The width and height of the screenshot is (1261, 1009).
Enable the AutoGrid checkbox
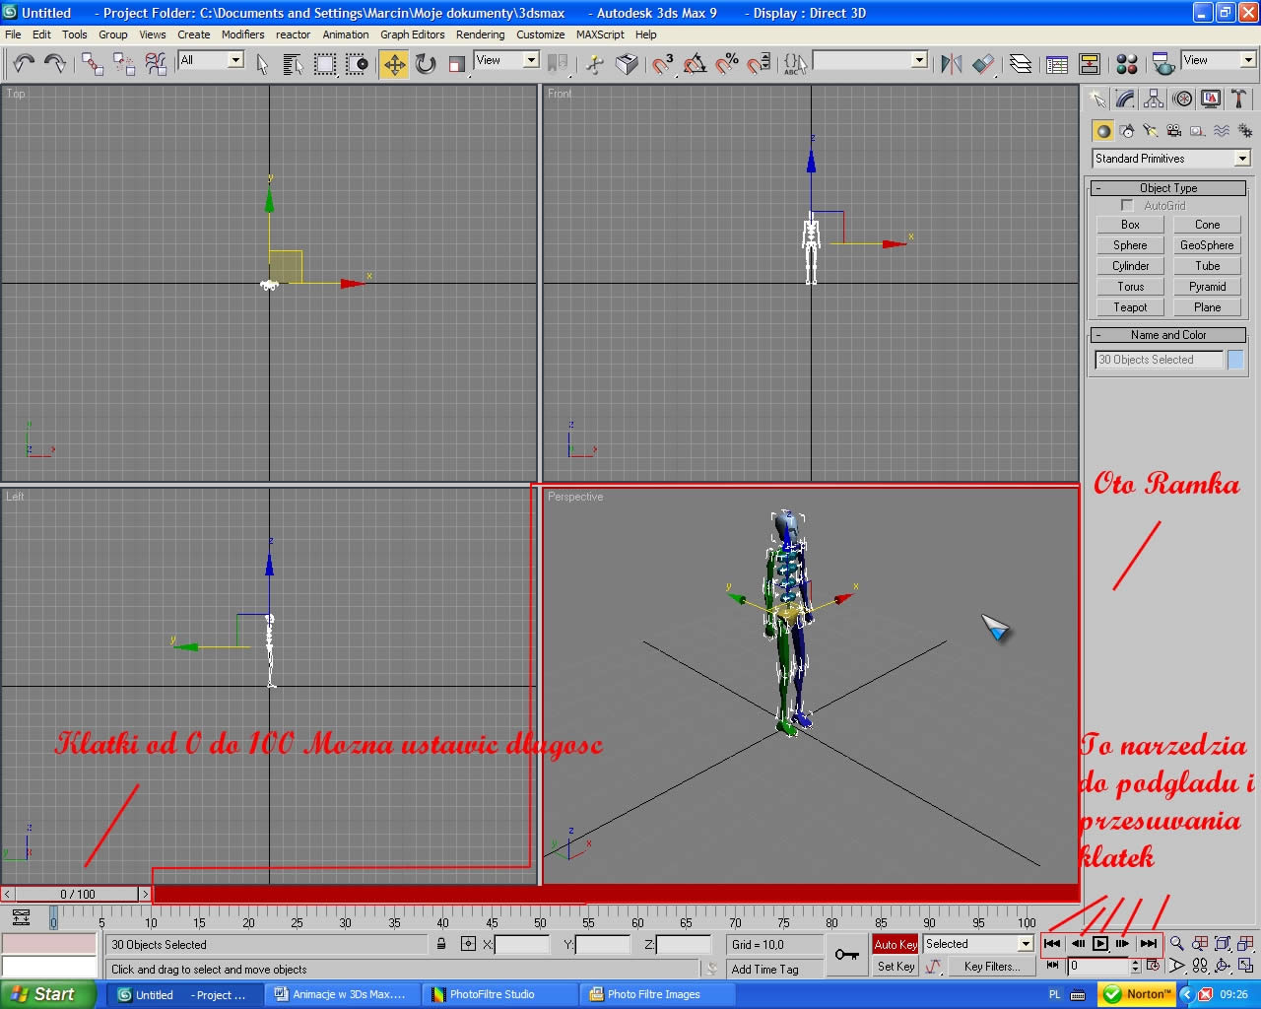tap(1127, 206)
